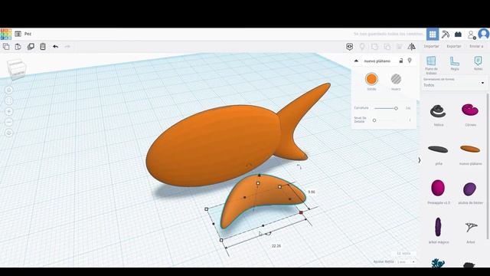Mirror the shape with flip icon
This screenshot has width=490, height=276.
click(412, 47)
